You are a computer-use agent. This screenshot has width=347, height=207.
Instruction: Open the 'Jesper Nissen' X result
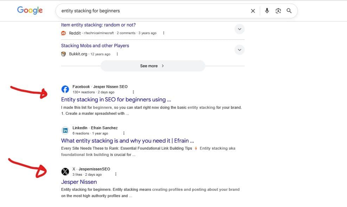point(79,182)
